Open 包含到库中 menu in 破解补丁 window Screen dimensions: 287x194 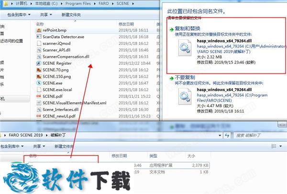11,146
